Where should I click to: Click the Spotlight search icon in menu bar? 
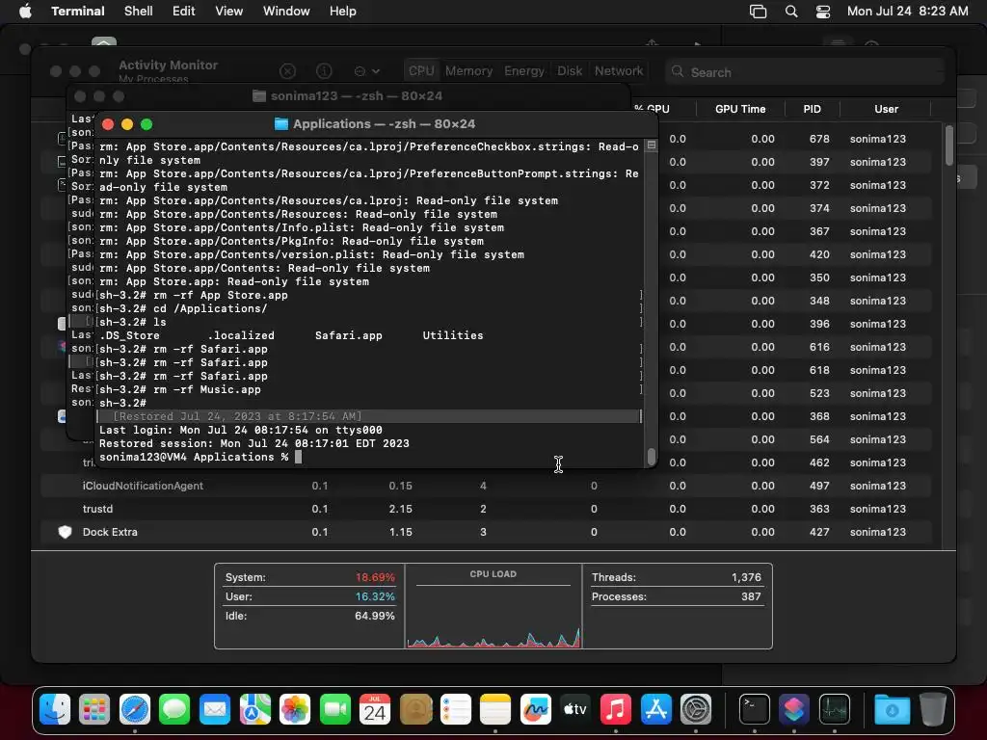[x=791, y=12]
